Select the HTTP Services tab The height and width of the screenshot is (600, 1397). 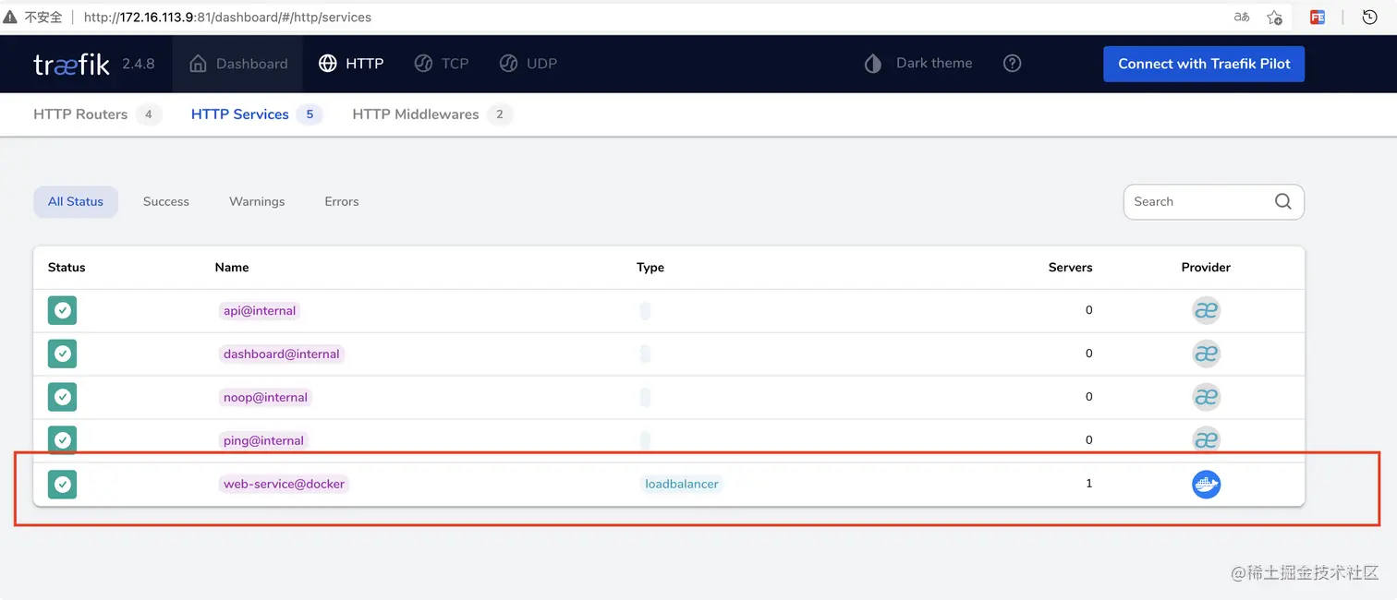coord(256,114)
